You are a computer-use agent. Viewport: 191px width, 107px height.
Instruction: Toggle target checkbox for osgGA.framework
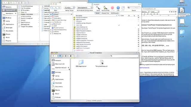tap(138, 39)
